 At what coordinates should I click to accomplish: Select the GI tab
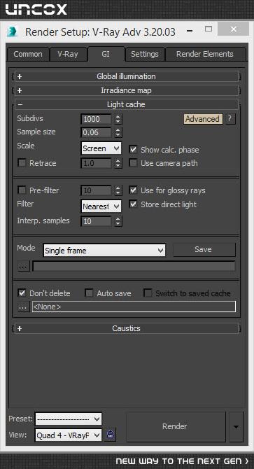[x=106, y=54]
